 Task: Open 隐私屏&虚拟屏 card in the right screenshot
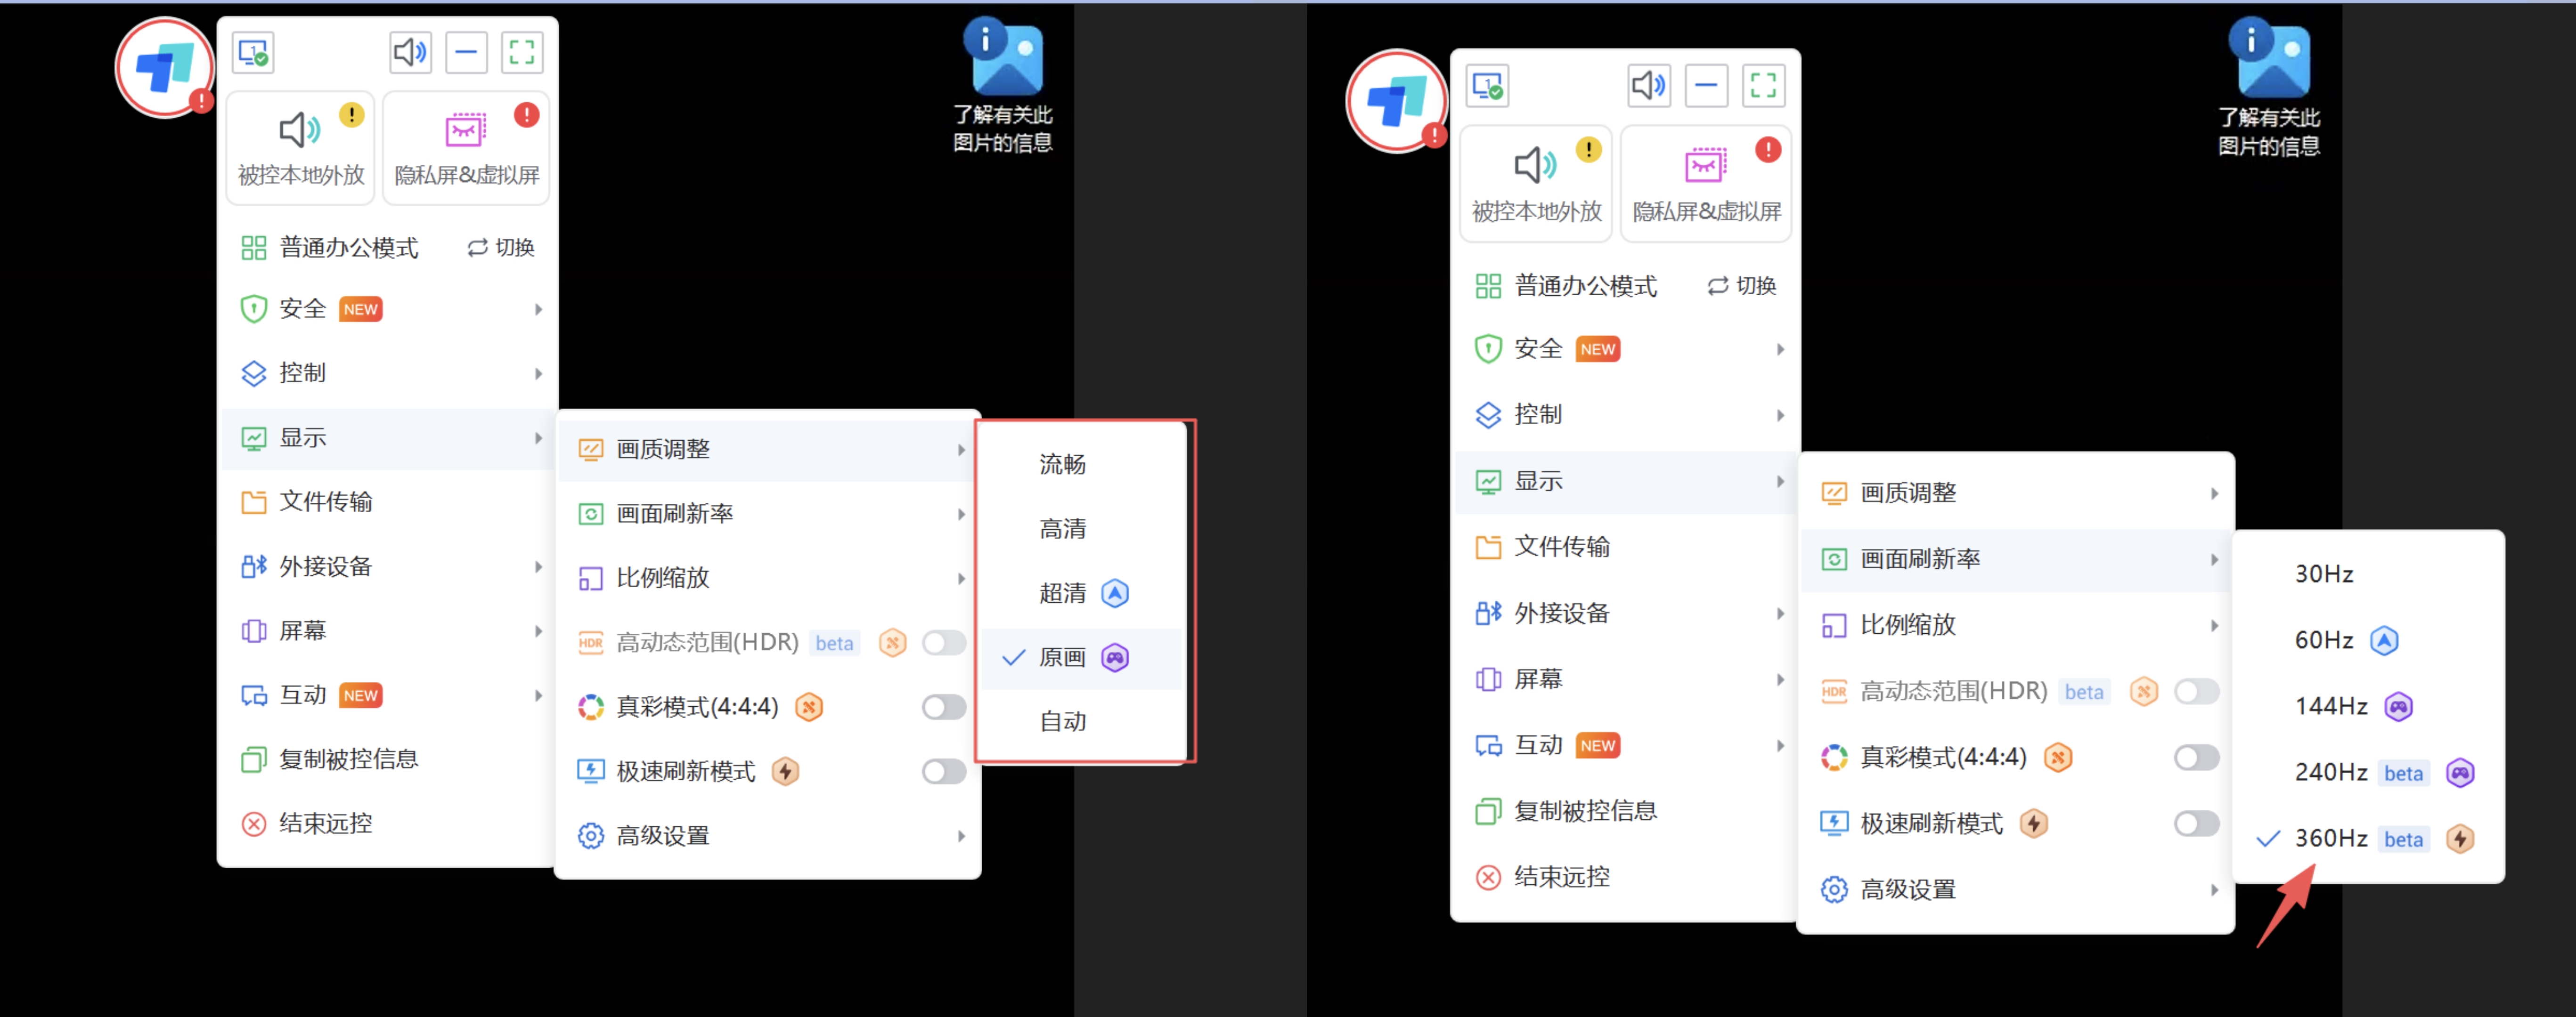point(1706,183)
